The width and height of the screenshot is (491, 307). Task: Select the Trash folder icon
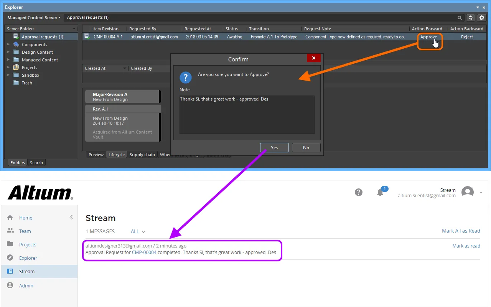(x=16, y=83)
